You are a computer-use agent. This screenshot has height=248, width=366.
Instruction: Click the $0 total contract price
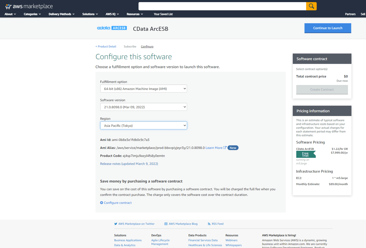346,77
